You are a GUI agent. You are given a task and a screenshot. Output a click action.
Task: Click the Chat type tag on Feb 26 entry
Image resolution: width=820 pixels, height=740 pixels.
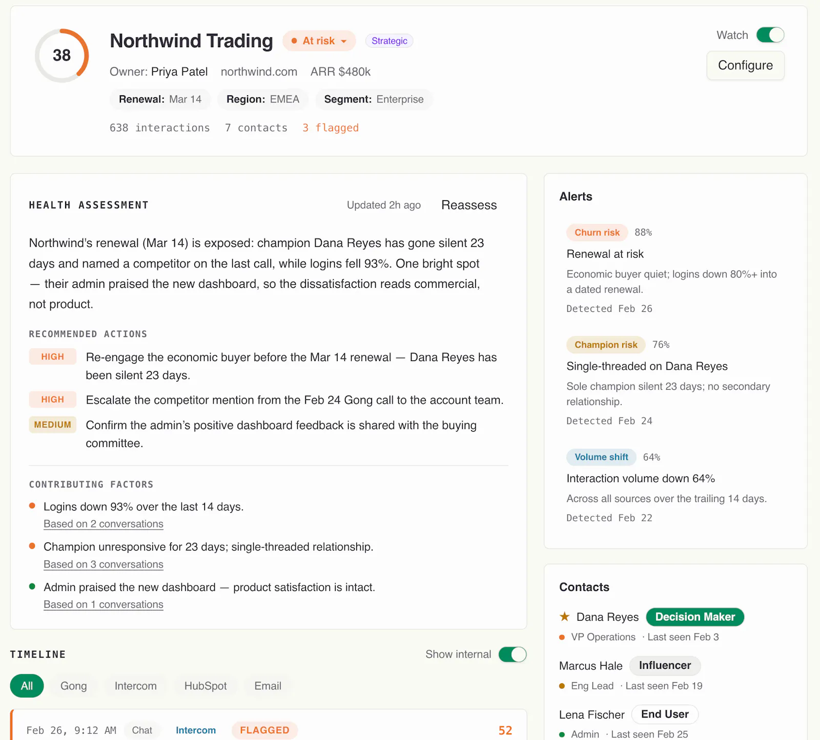pos(142,730)
